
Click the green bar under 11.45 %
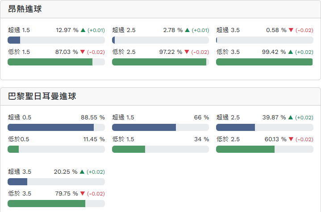13,149
